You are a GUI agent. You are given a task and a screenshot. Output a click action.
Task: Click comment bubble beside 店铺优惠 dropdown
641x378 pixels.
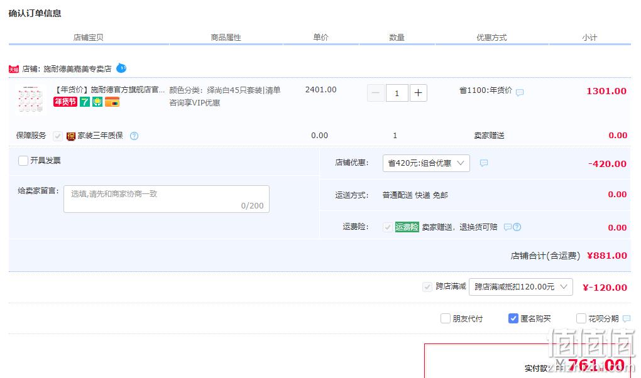484,163
